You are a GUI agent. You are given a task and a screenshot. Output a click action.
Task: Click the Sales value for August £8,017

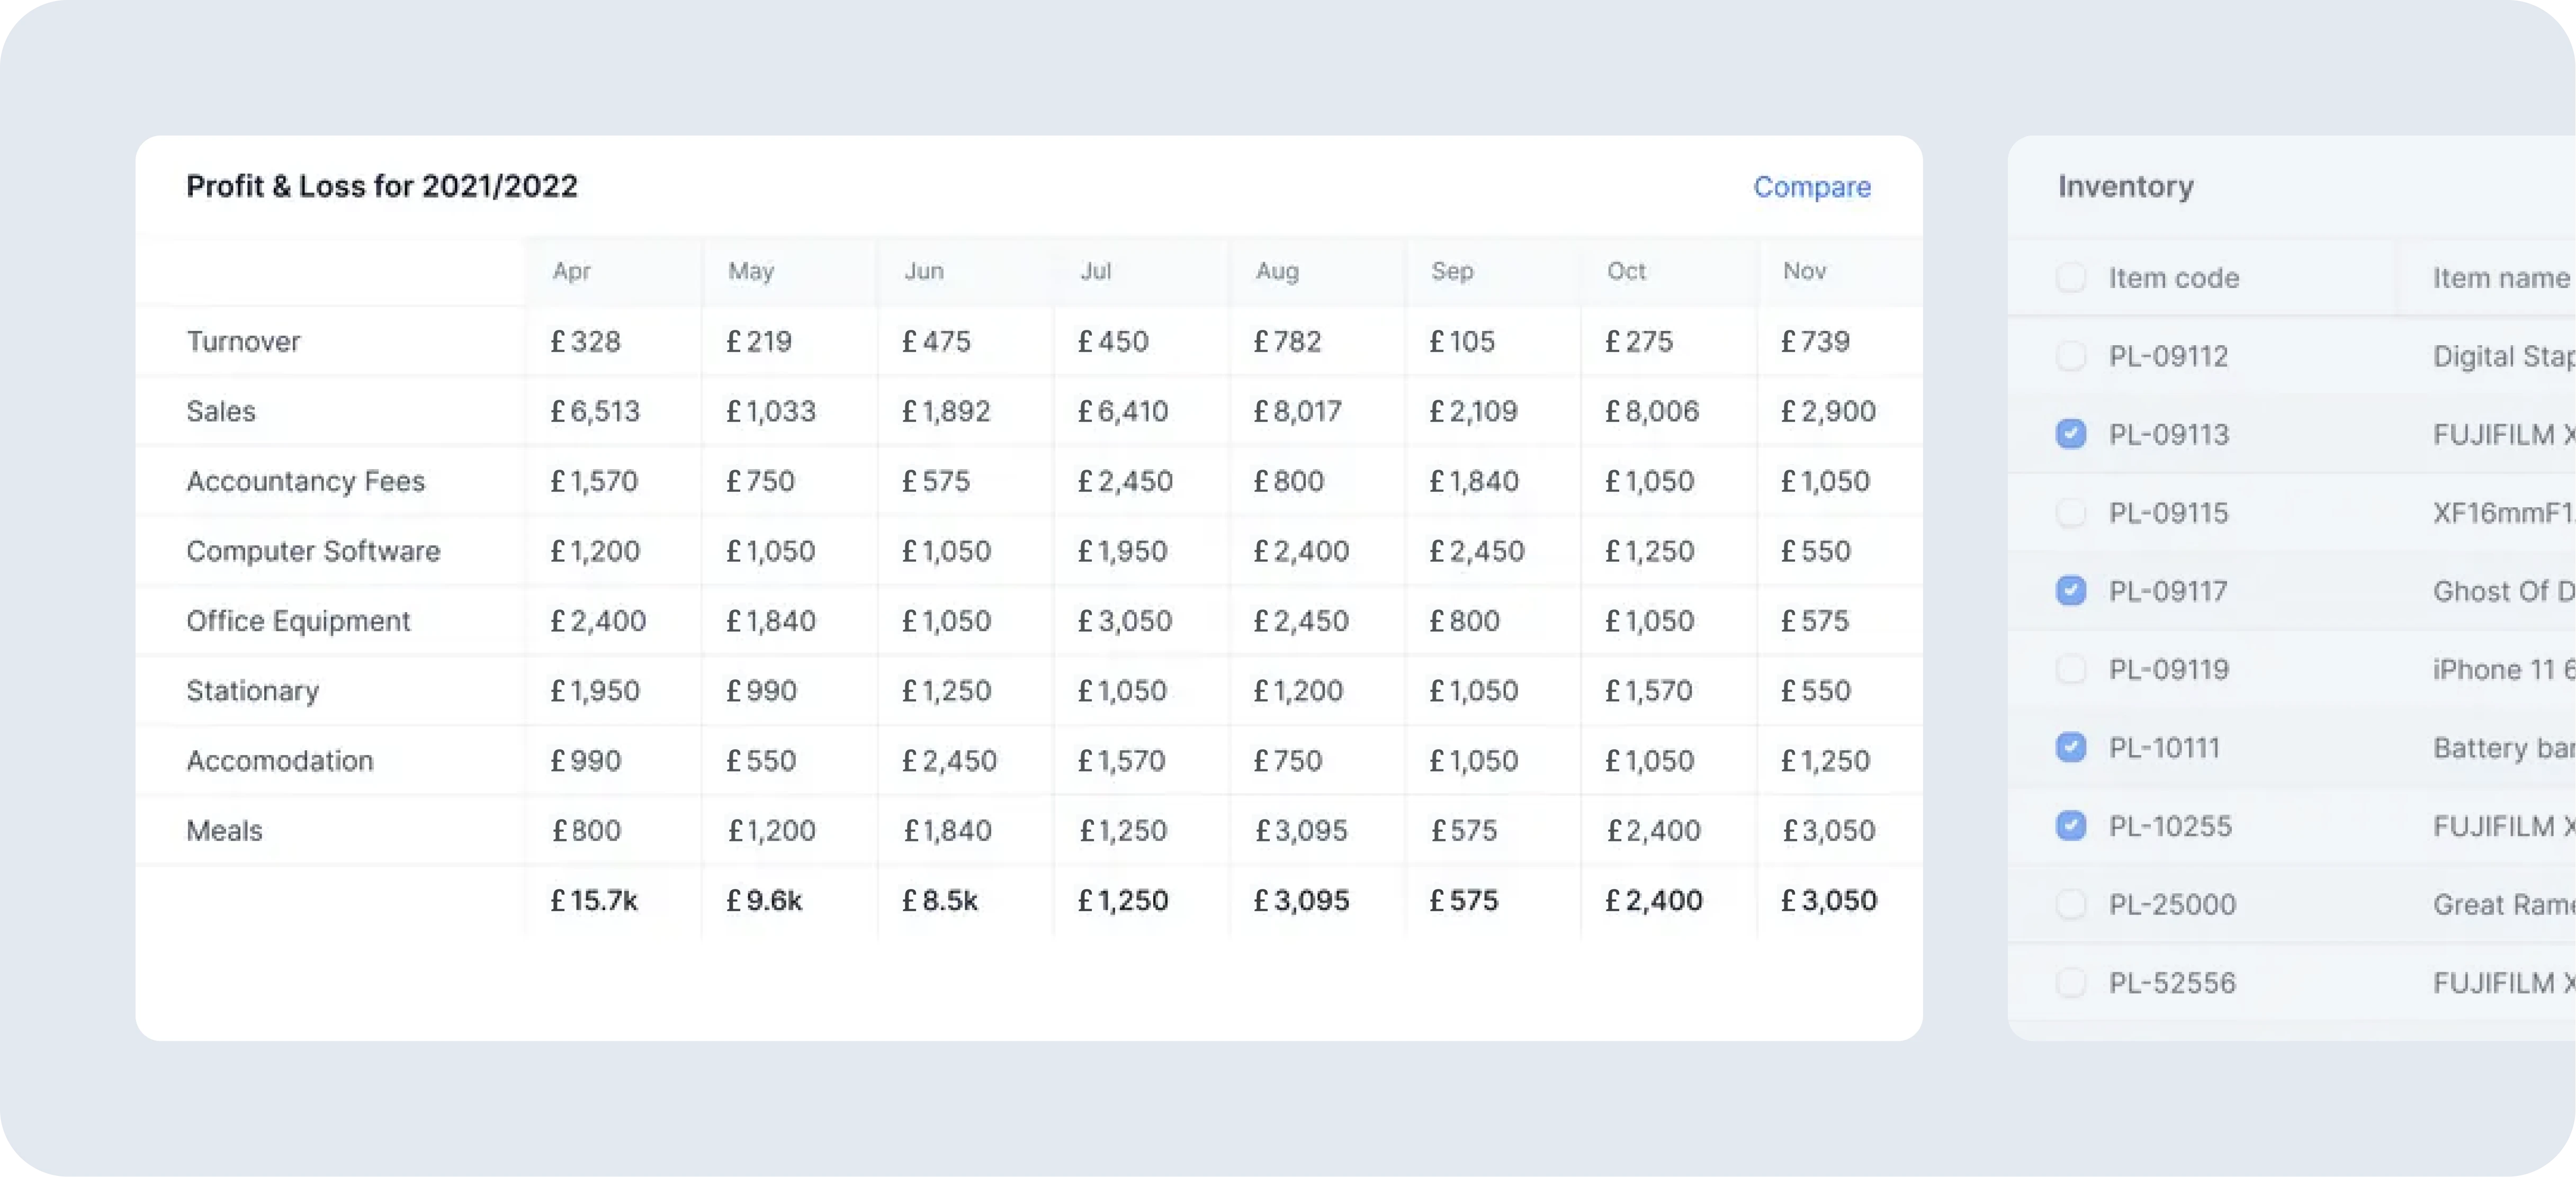(x=1297, y=411)
